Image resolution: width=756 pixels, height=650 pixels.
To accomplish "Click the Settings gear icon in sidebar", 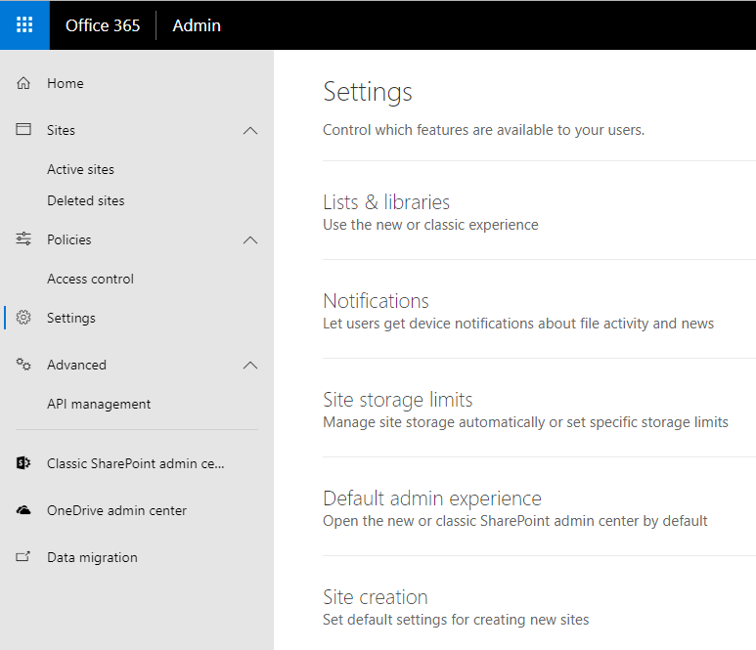I will (x=23, y=317).
